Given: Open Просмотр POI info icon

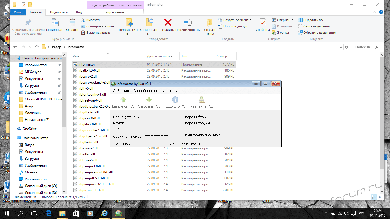Looking at the screenshot, I should pos(175,100).
